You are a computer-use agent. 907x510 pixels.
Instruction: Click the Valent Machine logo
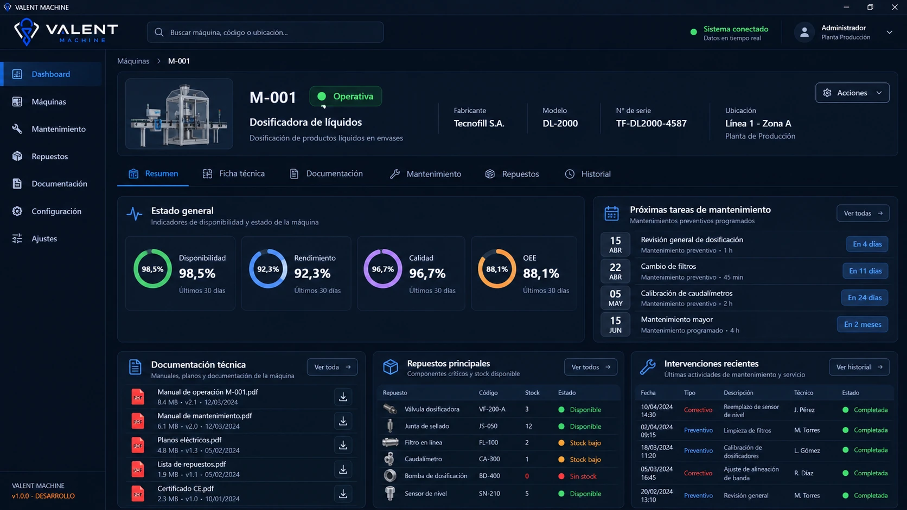tap(66, 32)
